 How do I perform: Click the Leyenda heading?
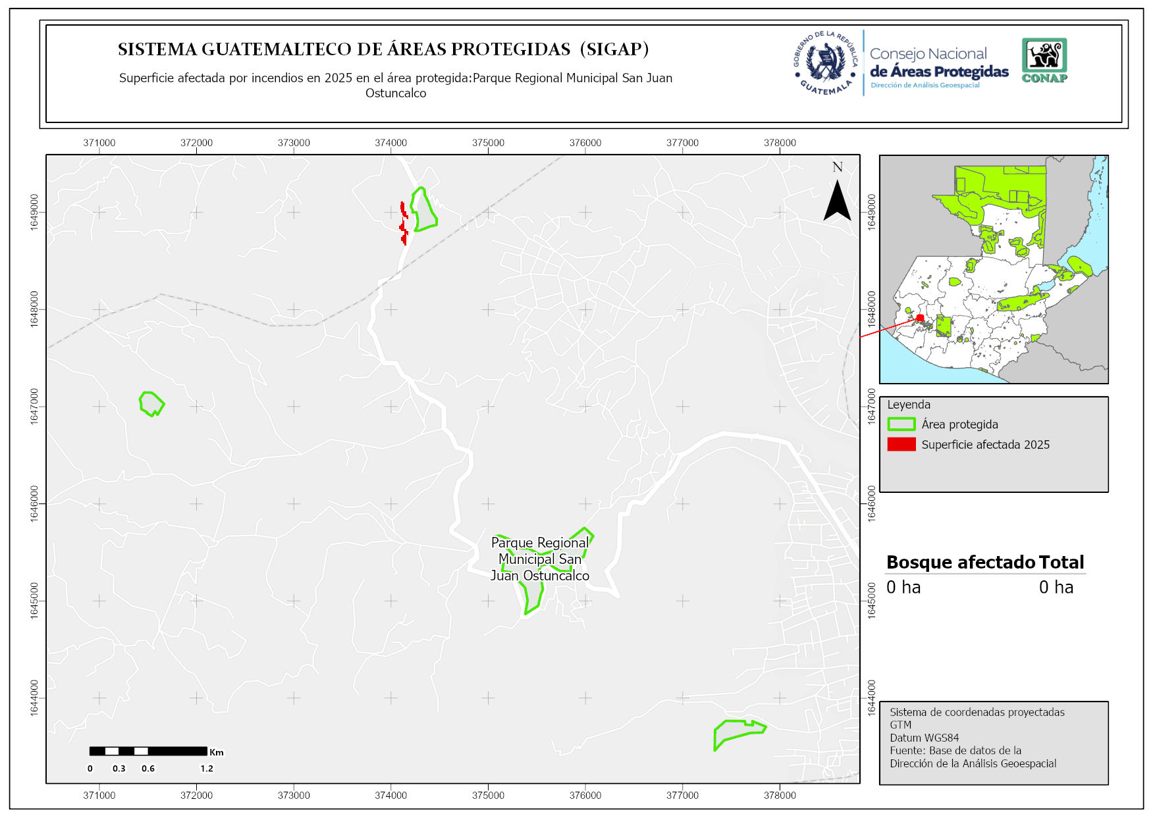pyautogui.click(x=908, y=405)
